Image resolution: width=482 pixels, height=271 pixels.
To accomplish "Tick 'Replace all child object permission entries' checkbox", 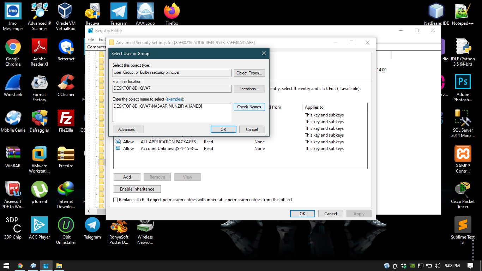I will [116, 200].
